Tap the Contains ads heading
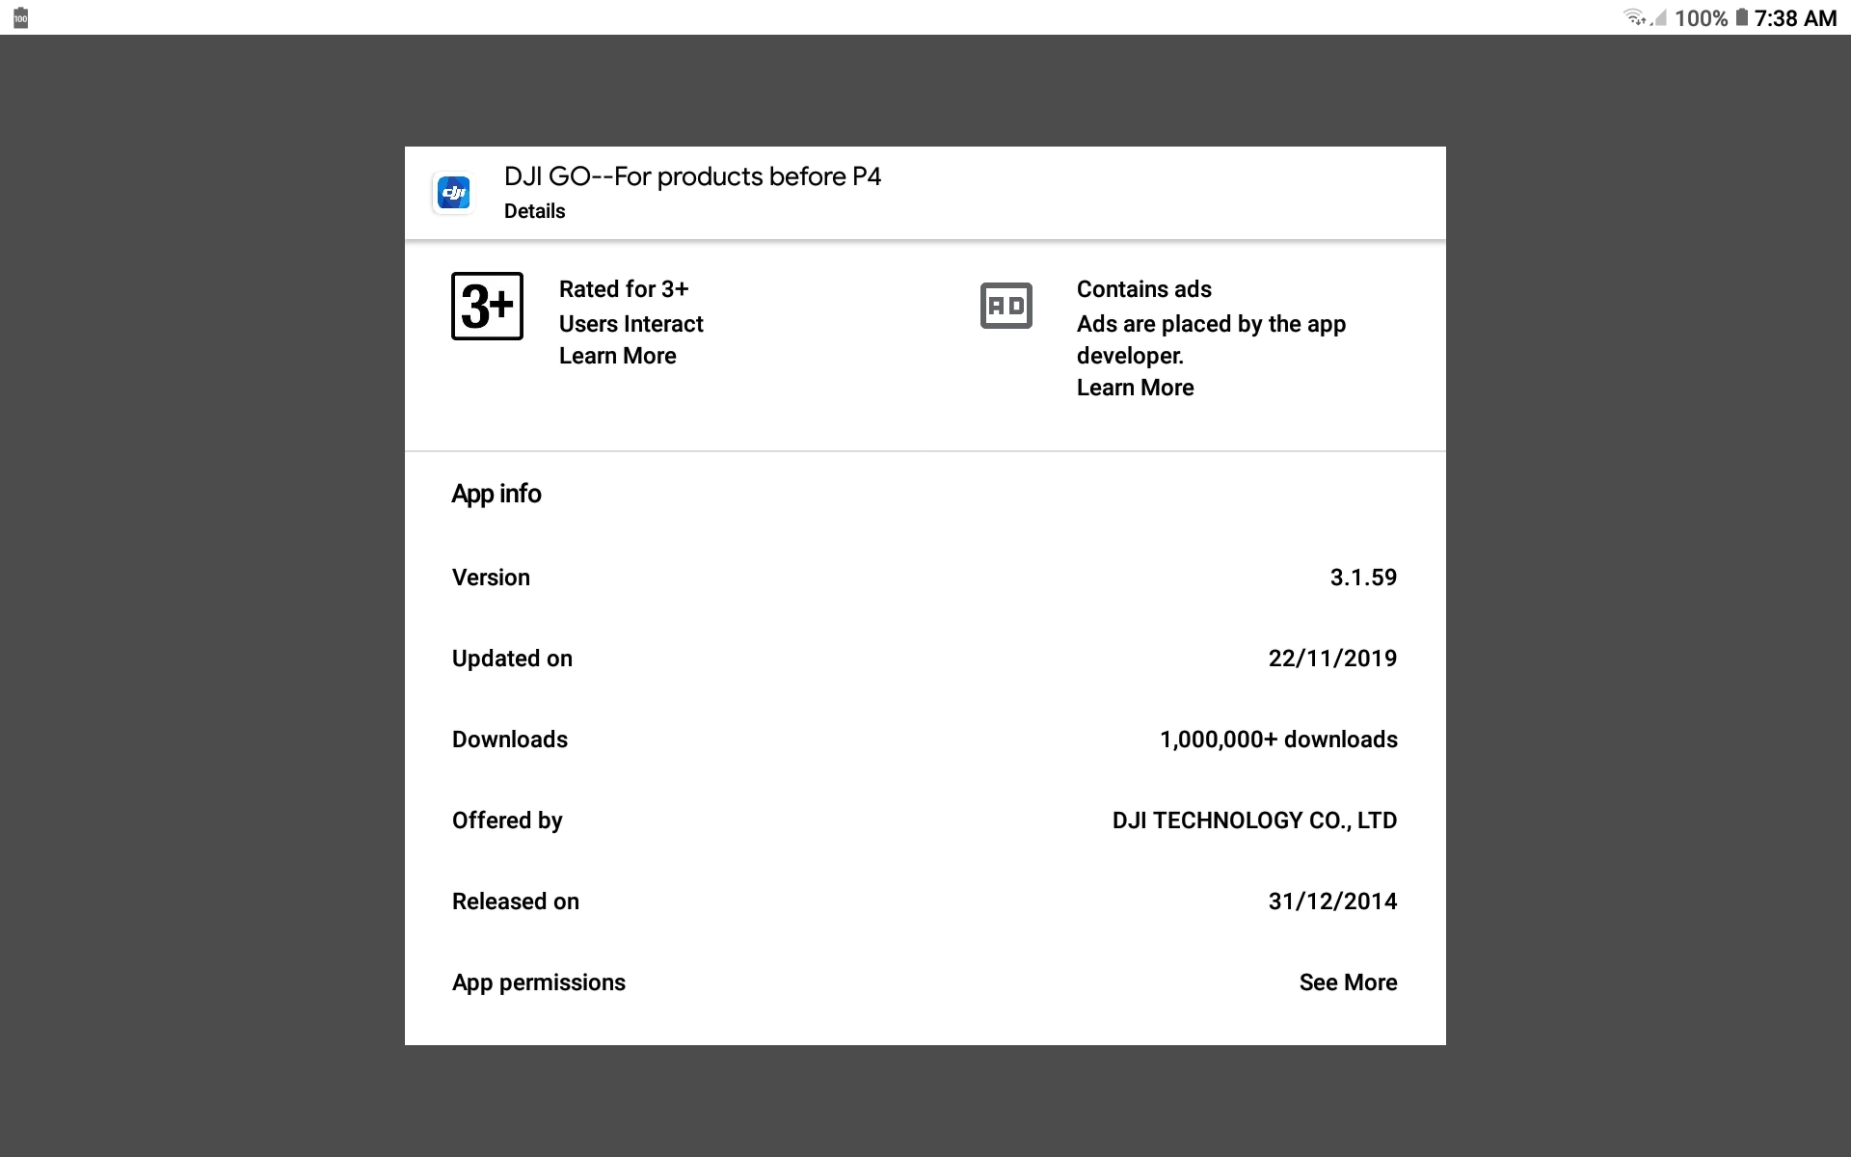 pos(1143,289)
